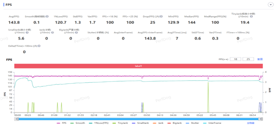The image size is (277, 125).
Task: Open help icon beside Delta(FTime)>100ms
Action: point(39,46)
